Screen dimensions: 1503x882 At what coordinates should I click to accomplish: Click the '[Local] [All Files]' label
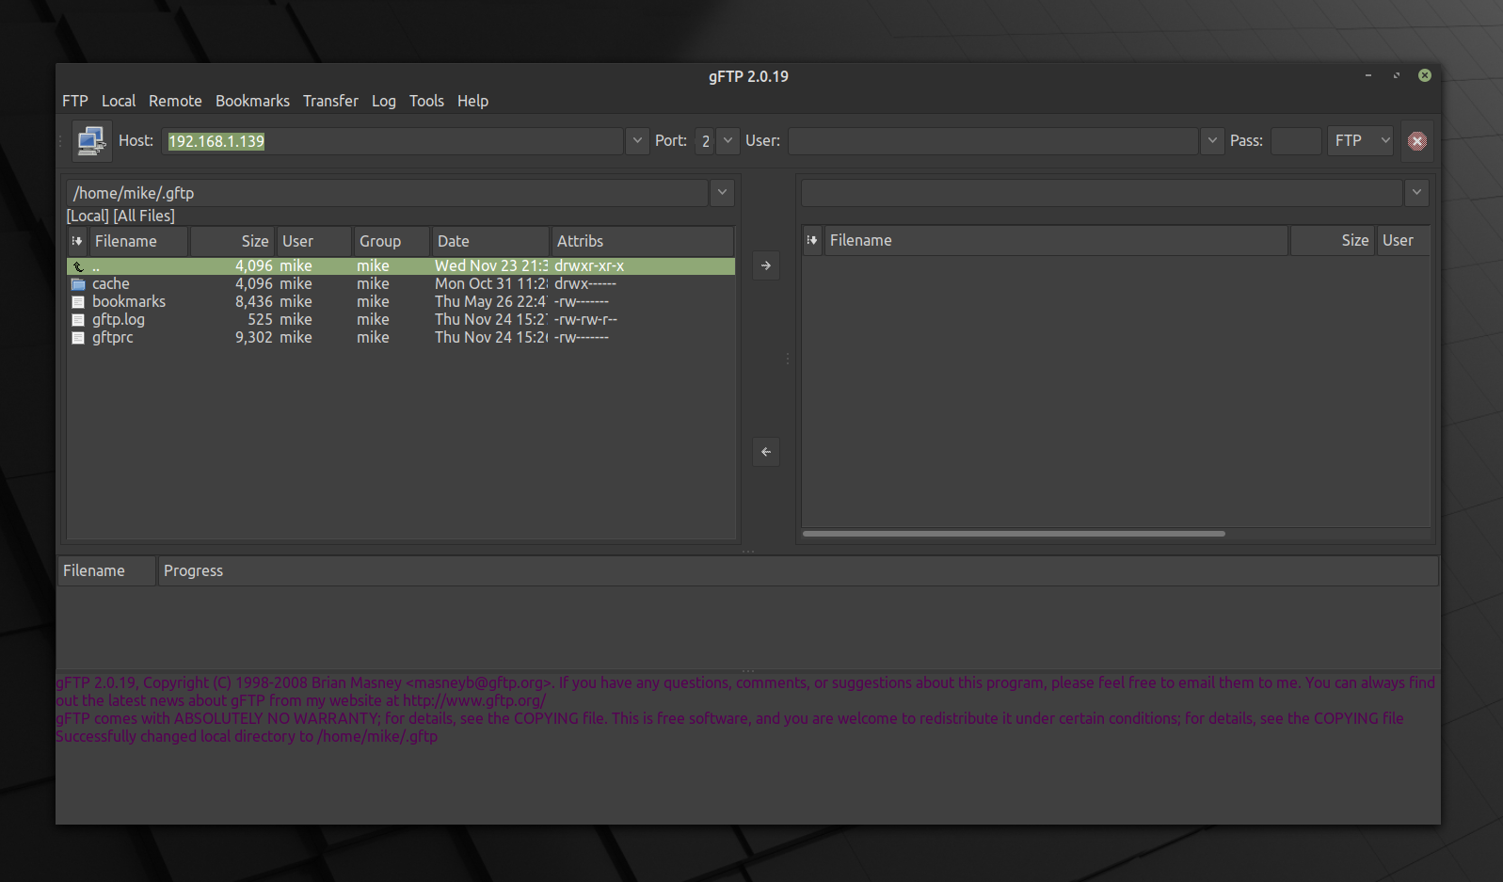tap(120, 216)
